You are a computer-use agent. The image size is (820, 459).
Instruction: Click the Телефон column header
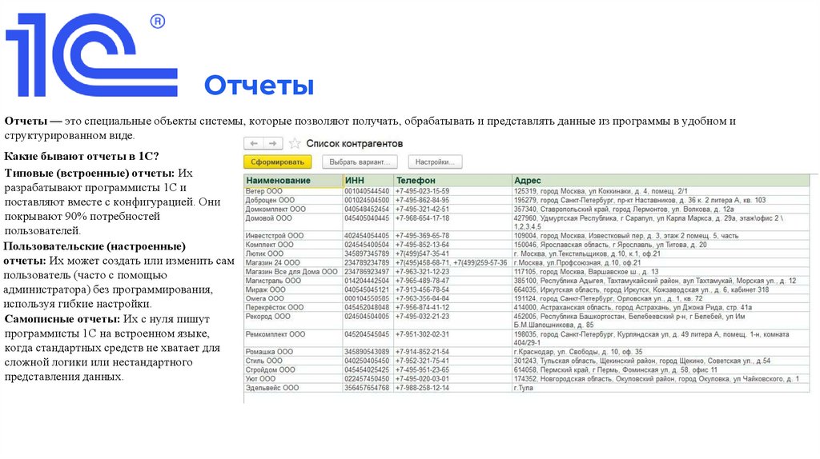pos(453,180)
